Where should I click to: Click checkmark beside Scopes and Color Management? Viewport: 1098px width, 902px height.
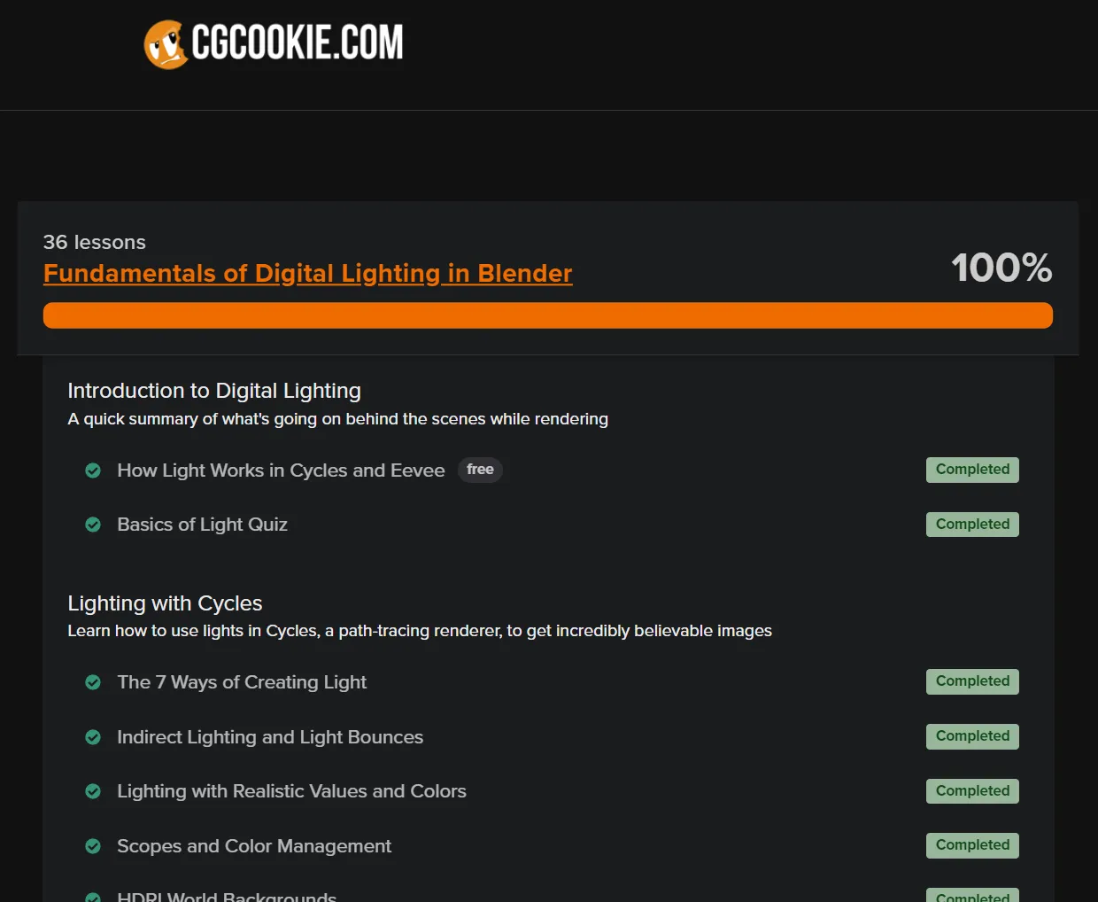click(x=93, y=846)
